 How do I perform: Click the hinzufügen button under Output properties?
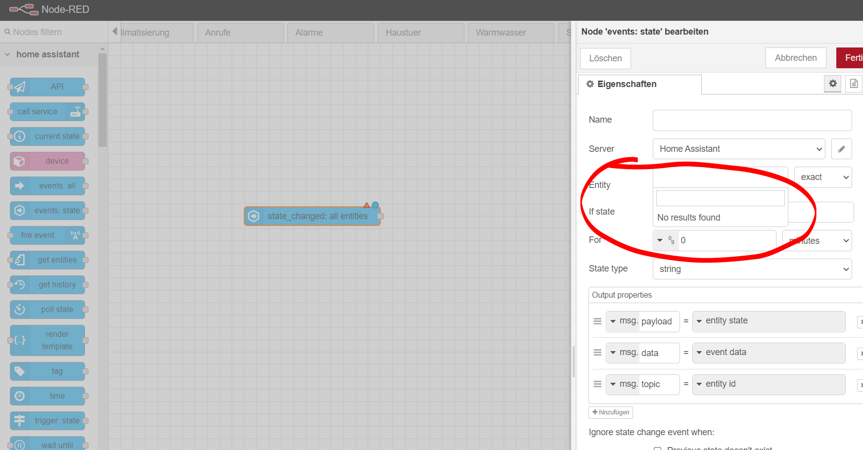click(611, 412)
